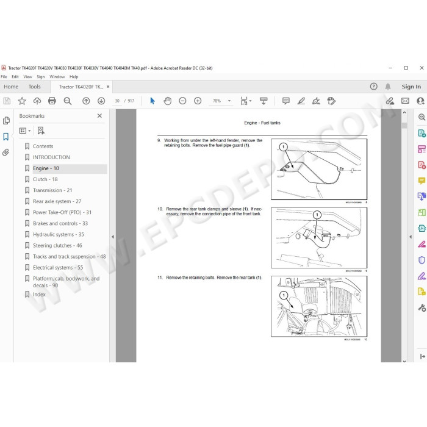This screenshot has width=427, height=427.
Task: Open the View menu
Action: tap(27, 77)
